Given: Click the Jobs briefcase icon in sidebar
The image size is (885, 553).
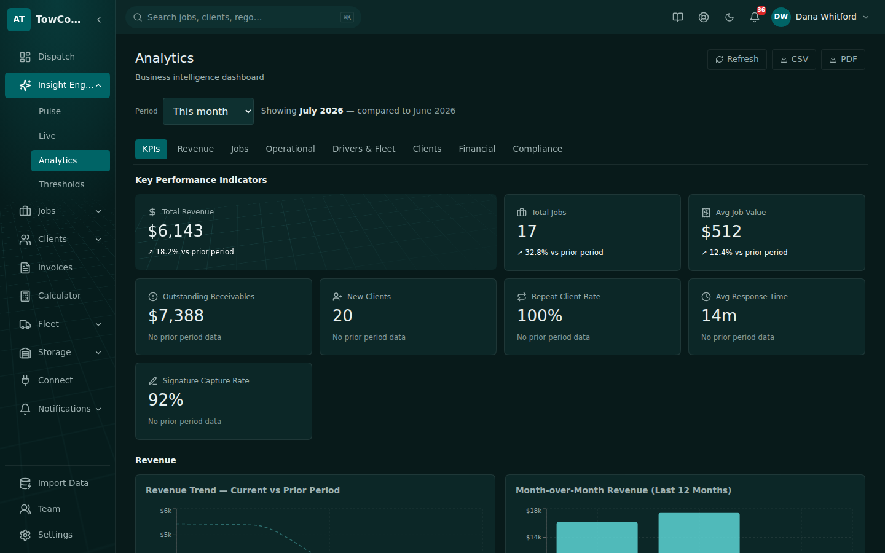Looking at the screenshot, I should [x=25, y=211].
